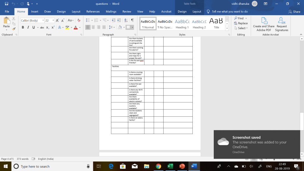Justify the paragraph text
This screenshot has width=304, height=171.
click(x=104, y=27)
